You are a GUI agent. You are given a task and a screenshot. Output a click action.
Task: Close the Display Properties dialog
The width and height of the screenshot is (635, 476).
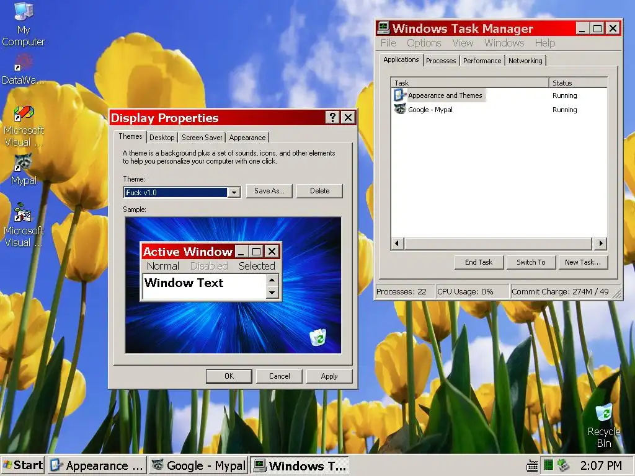tap(349, 117)
